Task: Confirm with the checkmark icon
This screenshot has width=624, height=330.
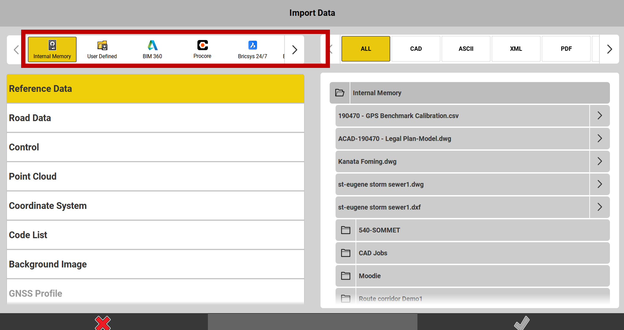Action: [x=521, y=323]
